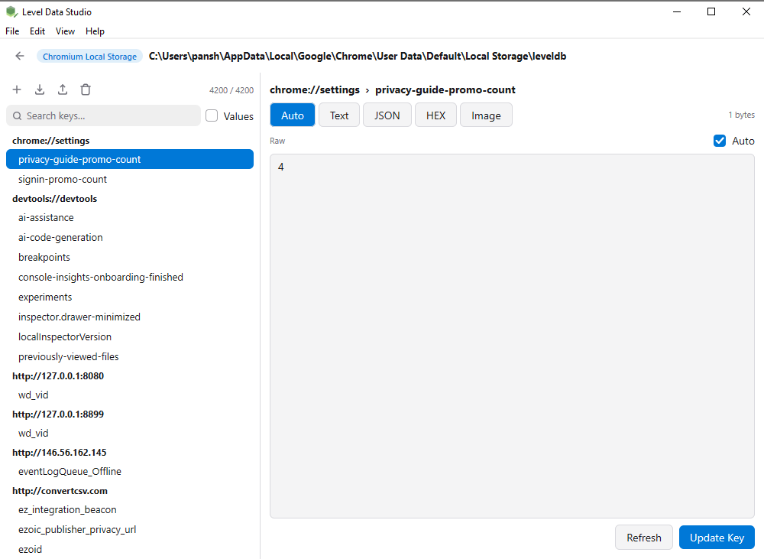Click the 1 bytes size label
The image size is (764, 559).
741,115
